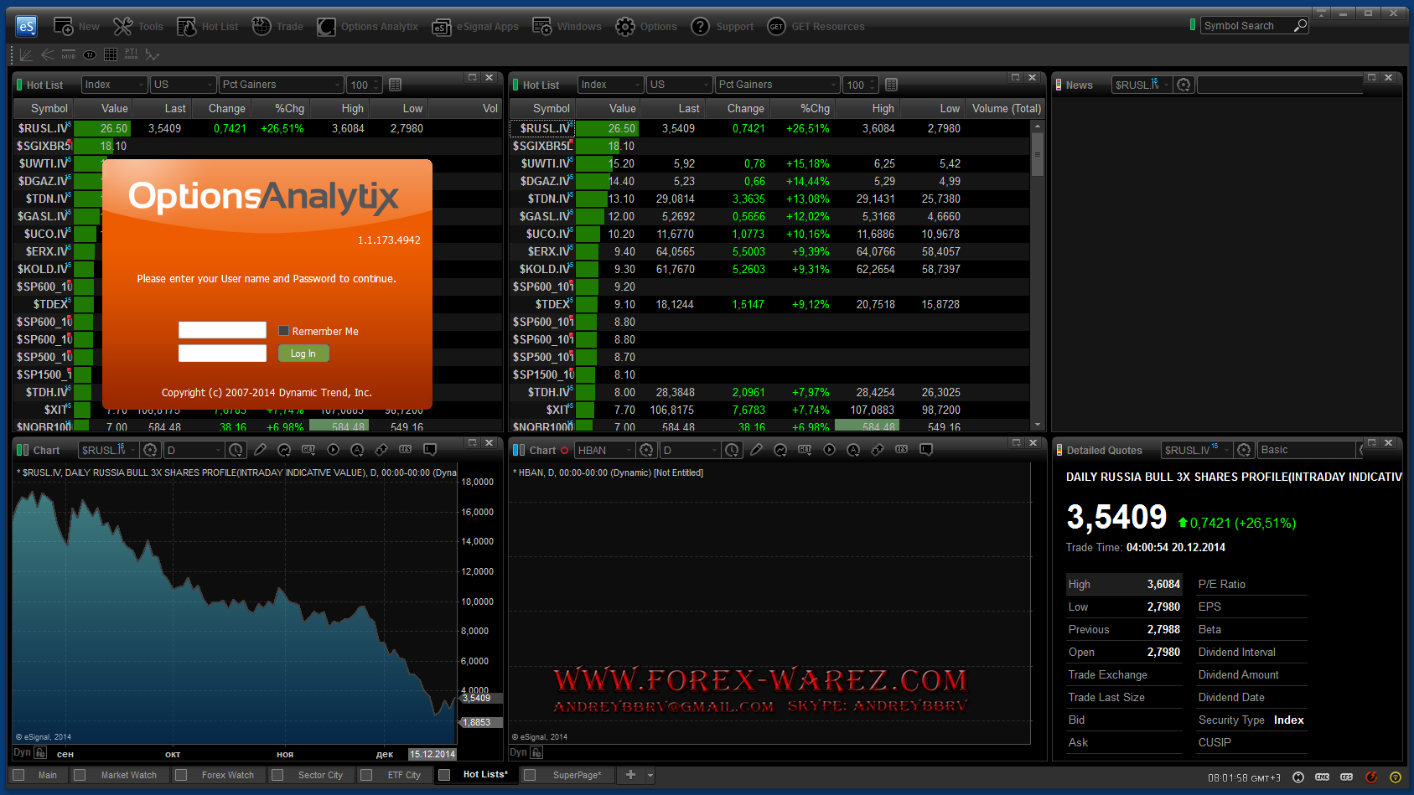Screen dimensions: 1414x795
Task: Click the EFS icon in the $RUSL chart toolbar
Action: point(406,450)
